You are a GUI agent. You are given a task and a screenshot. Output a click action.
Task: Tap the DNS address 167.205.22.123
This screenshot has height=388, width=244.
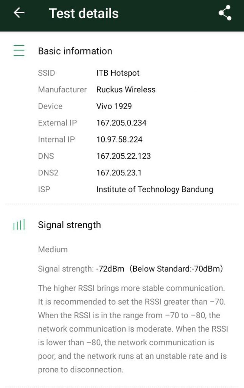coord(123,156)
